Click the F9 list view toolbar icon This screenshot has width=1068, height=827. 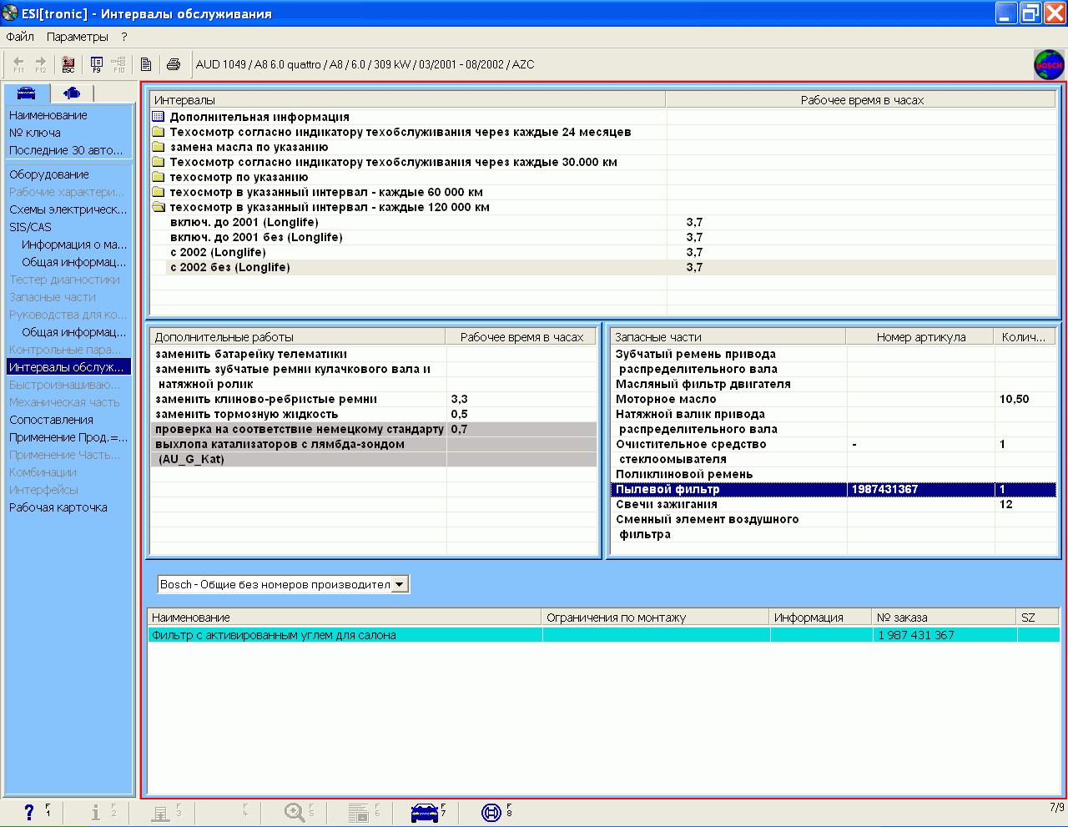coord(97,64)
